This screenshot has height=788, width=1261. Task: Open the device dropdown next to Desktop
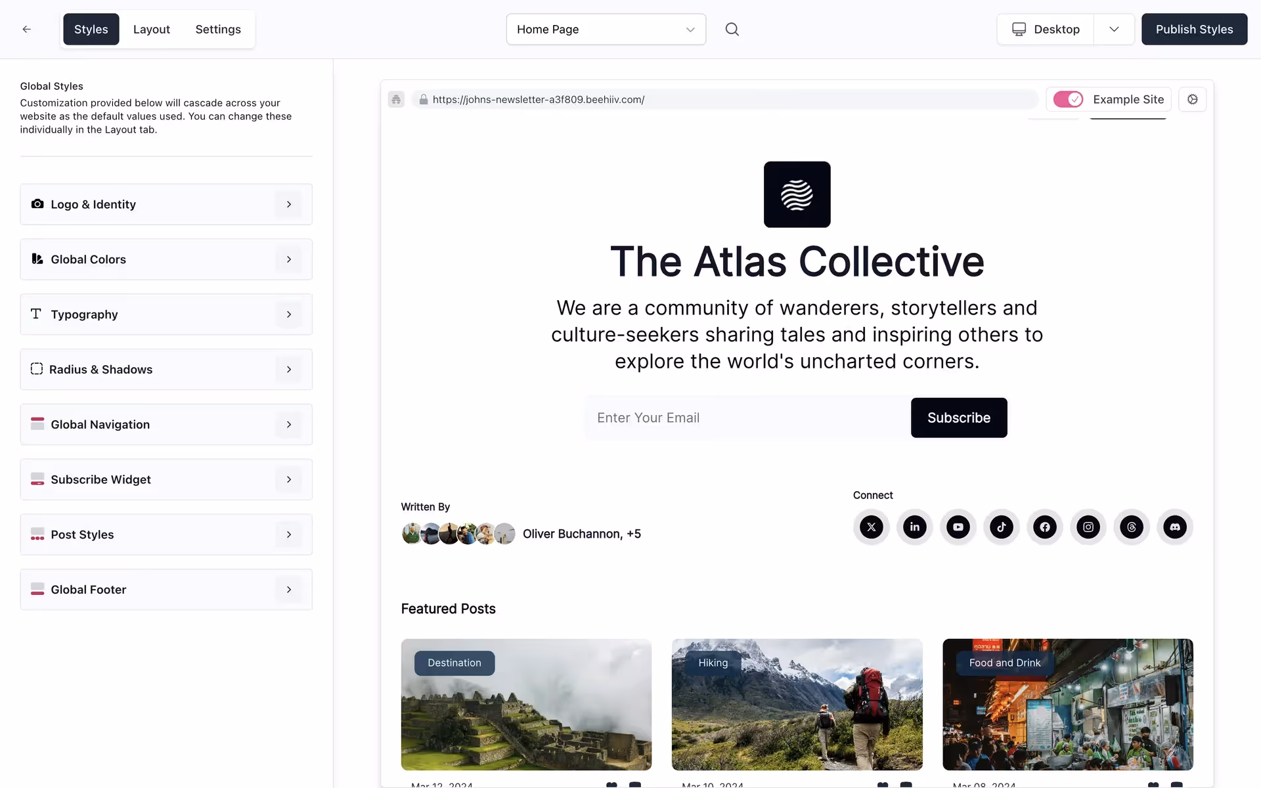coord(1114,29)
